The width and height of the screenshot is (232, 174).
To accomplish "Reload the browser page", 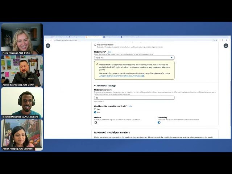I will coord(51,40).
